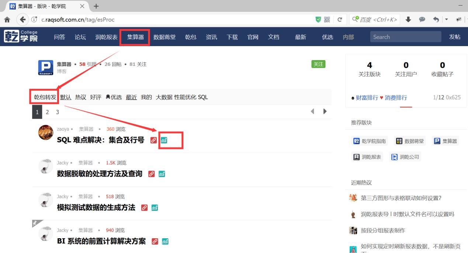Click the next page right arrow
The height and width of the screenshot is (253, 468).
[325, 111]
